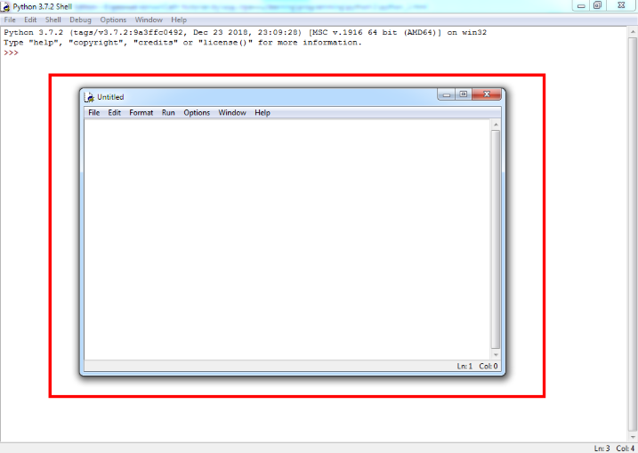The image size is (638, 453).
Task: Close the Untitled editor window
Action: pos(486,94)
